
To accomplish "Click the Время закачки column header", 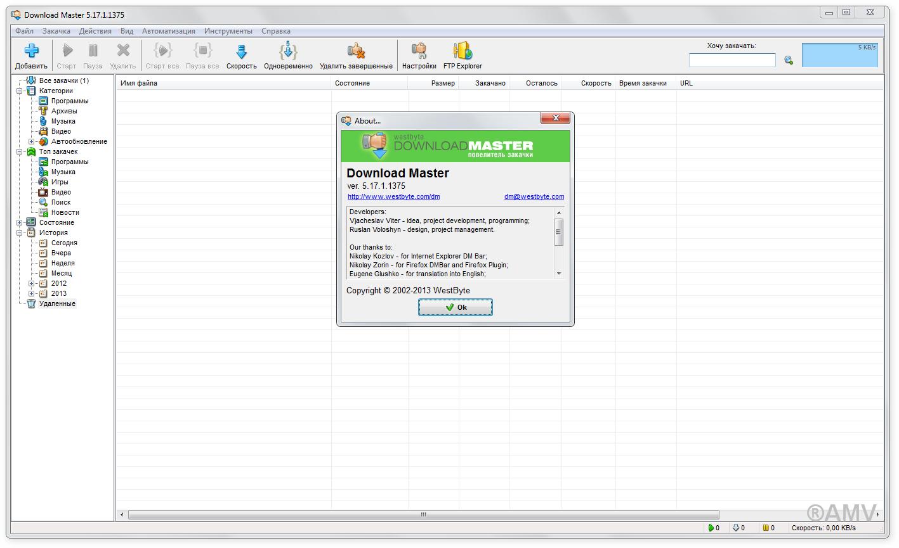I will point(645,83).
